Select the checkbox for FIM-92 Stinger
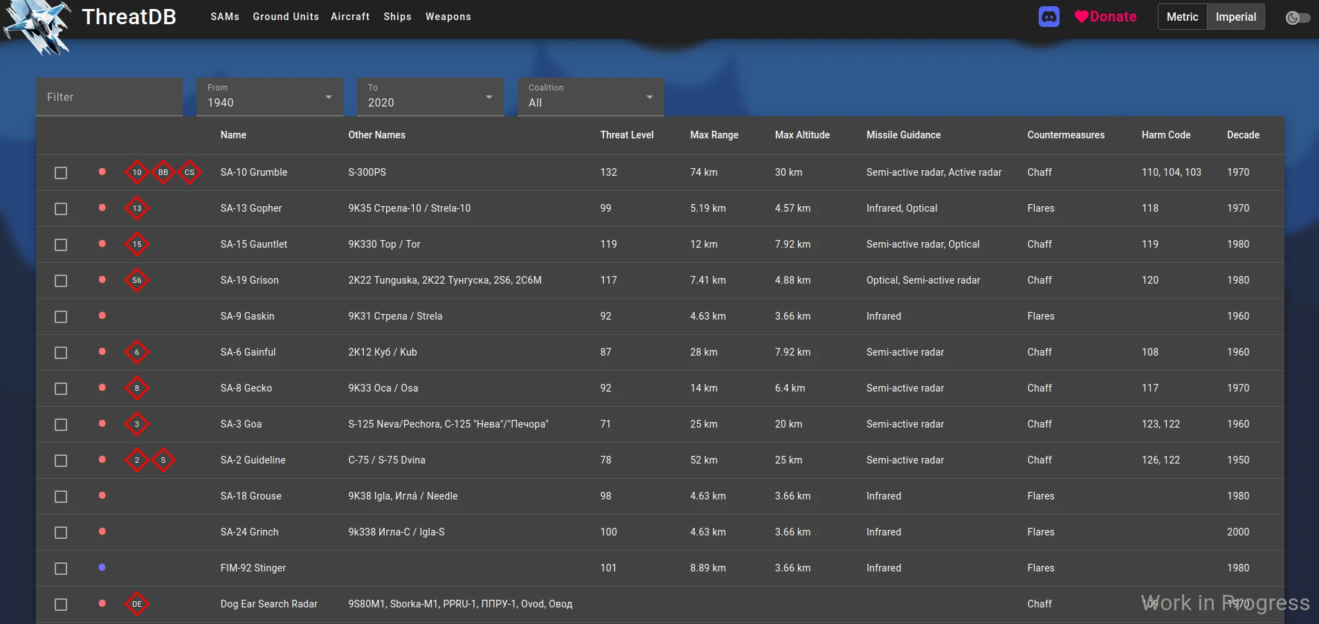1319x624 pixels. [x=61, y=569]
